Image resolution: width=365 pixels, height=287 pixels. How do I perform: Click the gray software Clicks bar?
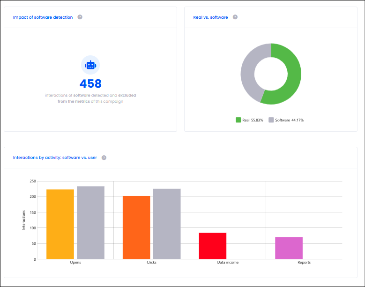tap(167, 224)
